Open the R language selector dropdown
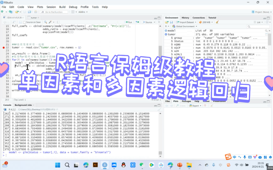 167,26
